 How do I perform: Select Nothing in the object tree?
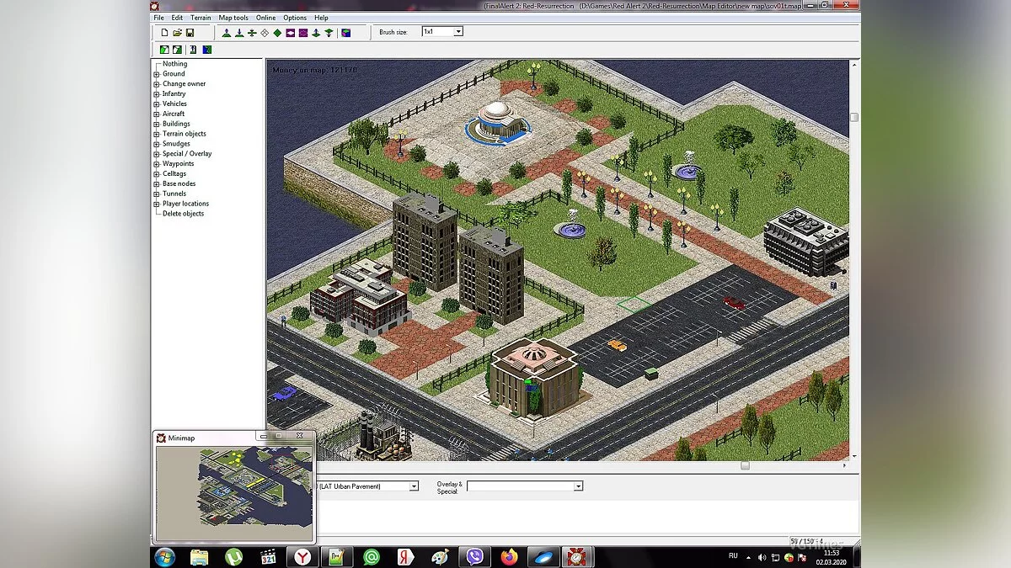click(174, 64)
